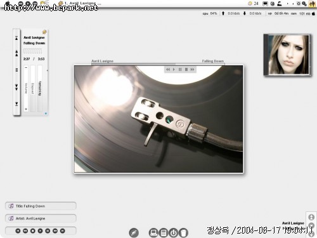Click the Avril Lavigne album cover thumbnail
Viewport: 317px width, 238px height.
point(287,55)
